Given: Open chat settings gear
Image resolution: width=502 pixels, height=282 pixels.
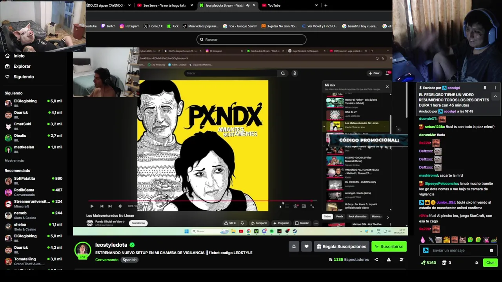Looking at the screenshot, I should [477, 263].
